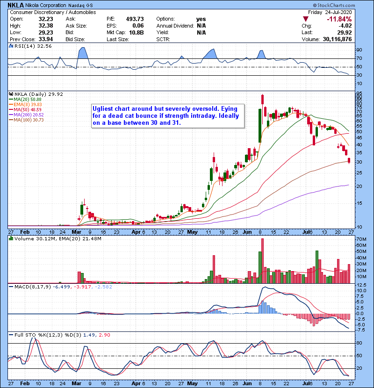The image size is (374, 388).
Task: Click the P/E value 493.73
Action: click(135, 19)
